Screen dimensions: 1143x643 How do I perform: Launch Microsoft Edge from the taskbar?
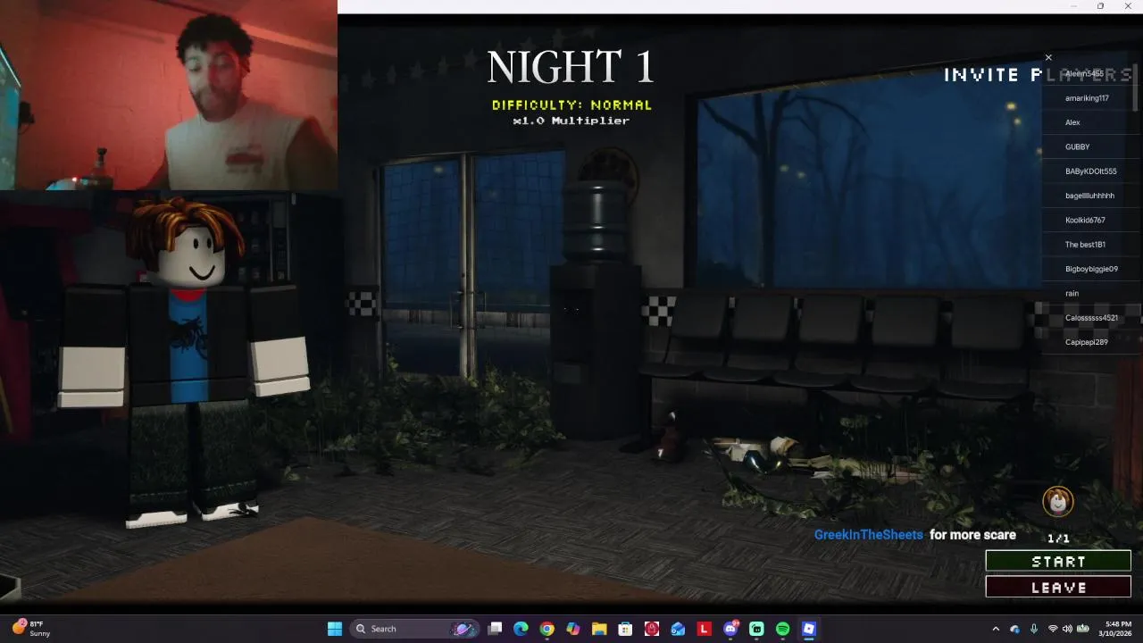(x=521, y=629)
